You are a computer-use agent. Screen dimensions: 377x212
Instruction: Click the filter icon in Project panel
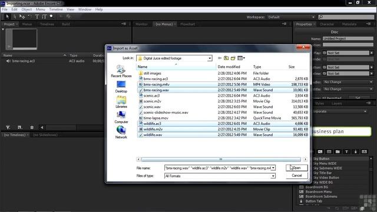[8, 127]
